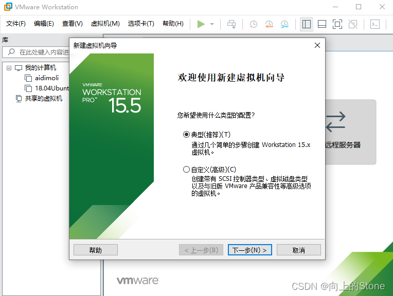Select 我的计算机 label in library tree
This screenshot has width=393, height=296.
(40, 68)
